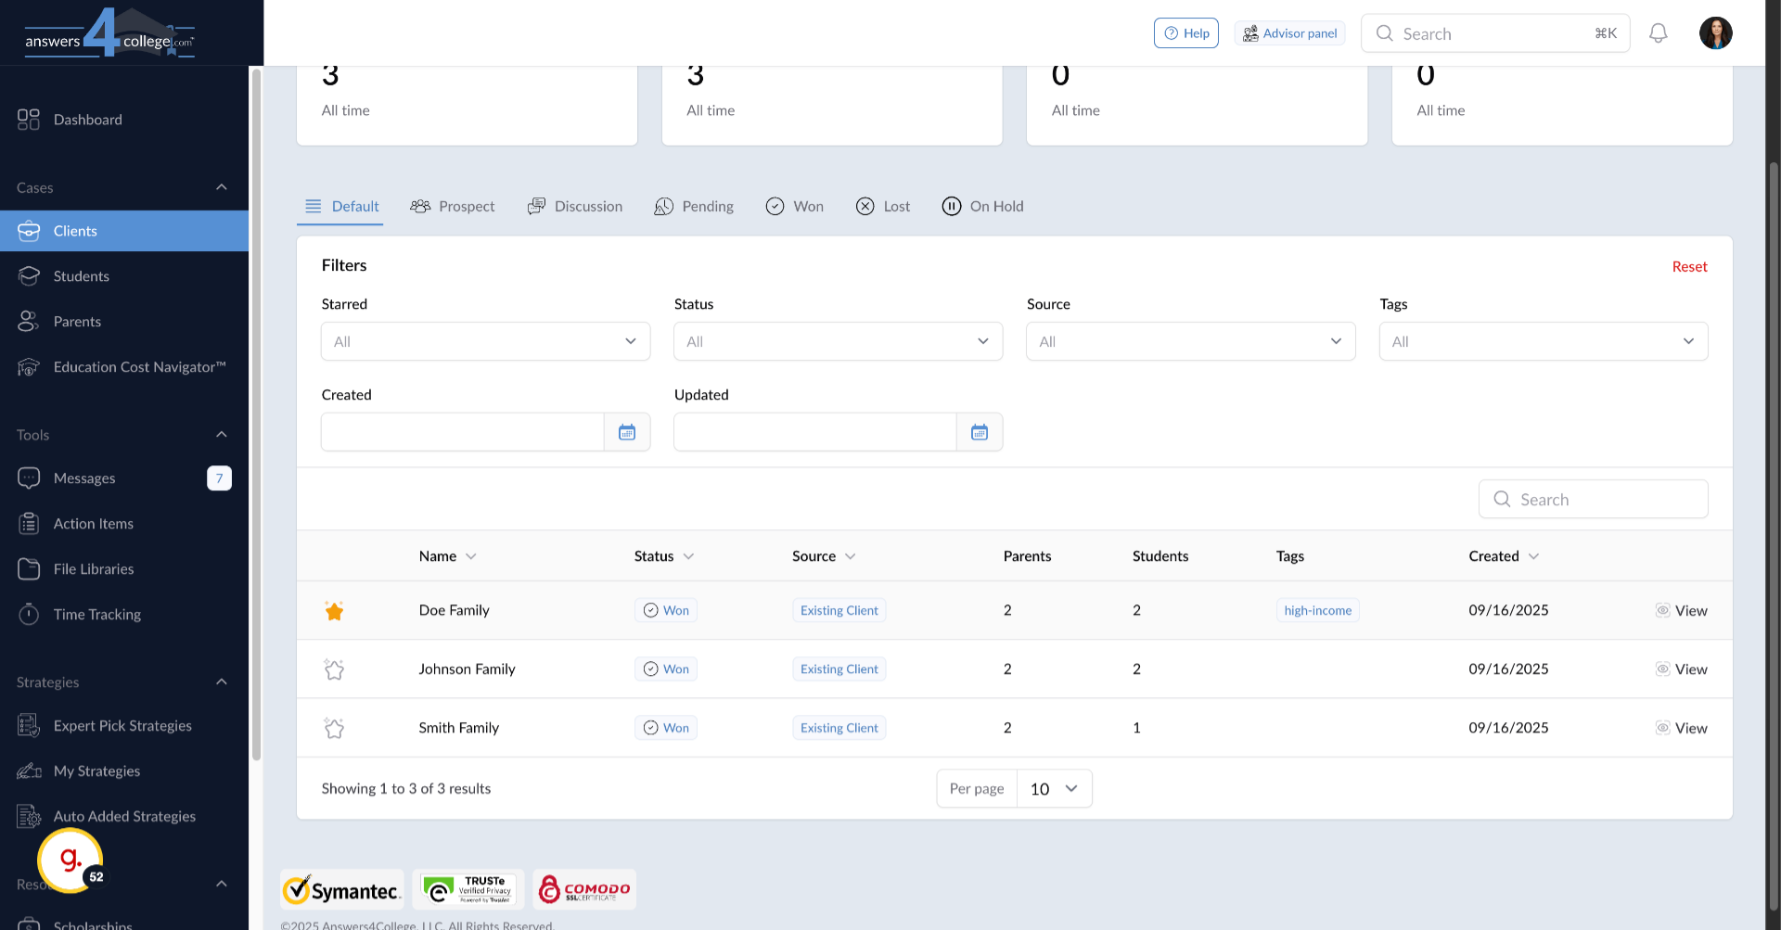The image size is (1781, 930).
Task: Click the notifications bell icon
Action: coord(1658,33)
